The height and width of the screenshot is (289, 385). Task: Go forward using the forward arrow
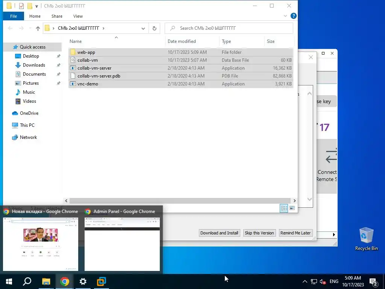click(x=21, y=28)
